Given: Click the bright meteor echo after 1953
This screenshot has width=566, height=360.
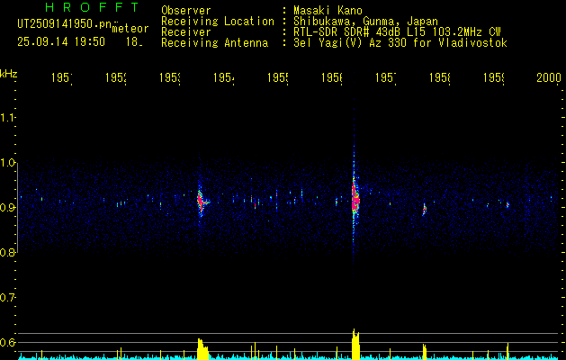Looking at the screenshot, I should coord(202,201).
